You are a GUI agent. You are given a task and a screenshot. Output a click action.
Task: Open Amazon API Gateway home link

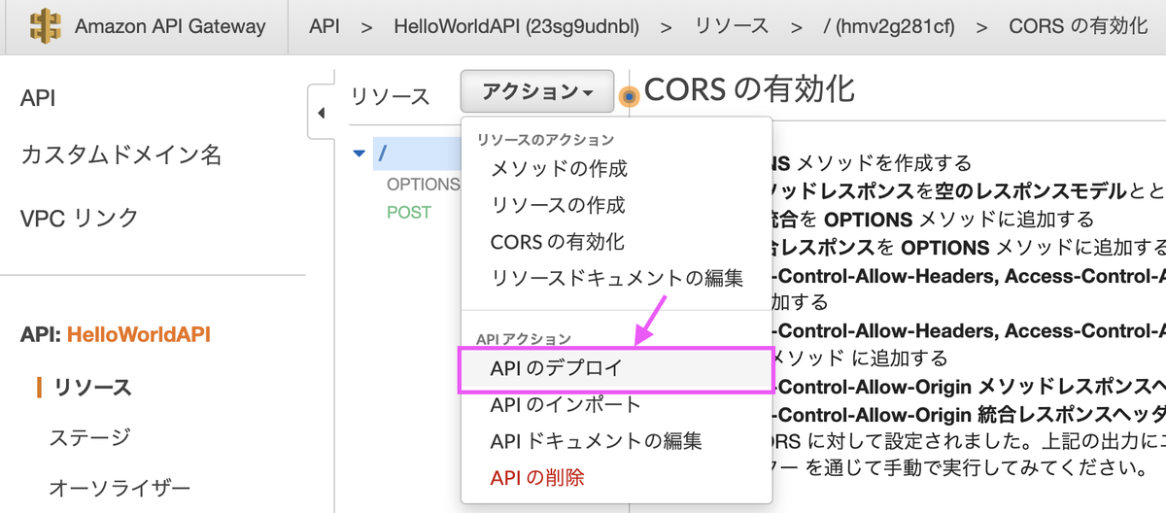170,26
